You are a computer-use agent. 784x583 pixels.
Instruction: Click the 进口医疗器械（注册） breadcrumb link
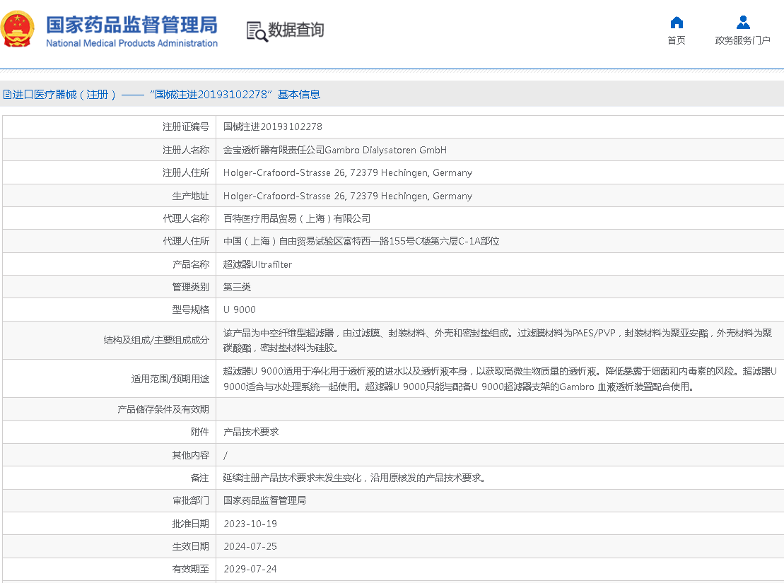(x=59, y=95)
